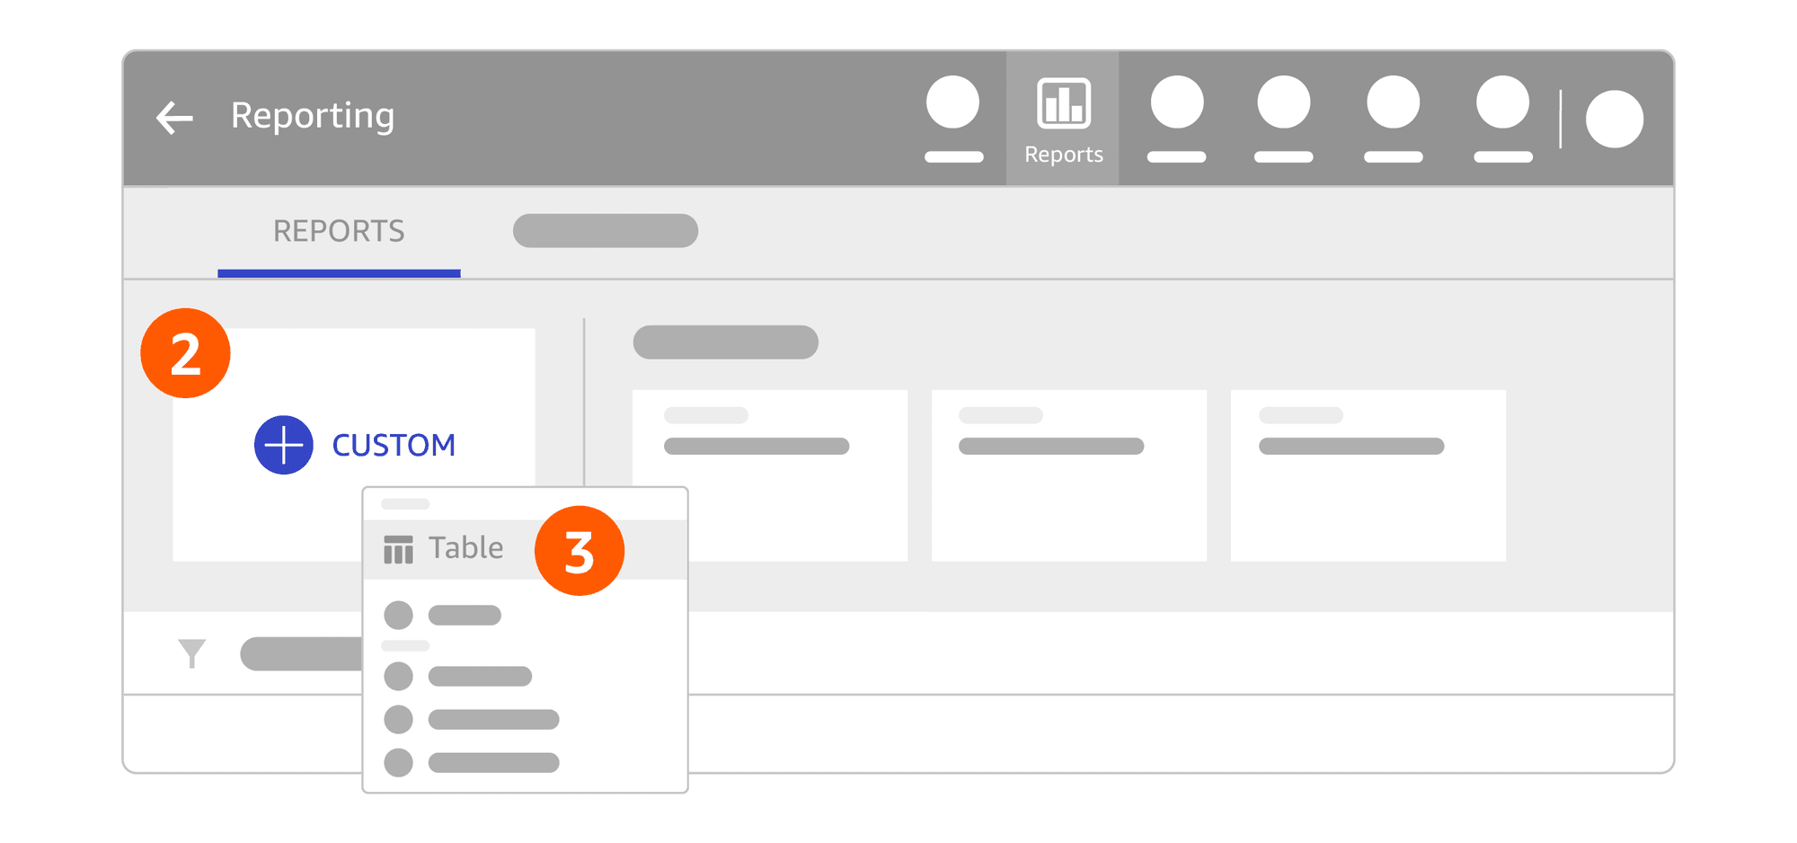The image size is (1797, 843).
Task: Select the last circle option in dropdown
Action: coord(471,763)
